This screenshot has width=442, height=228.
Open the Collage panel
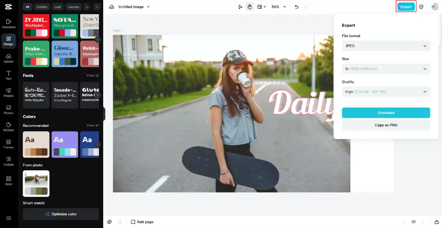tap(8, 161)
